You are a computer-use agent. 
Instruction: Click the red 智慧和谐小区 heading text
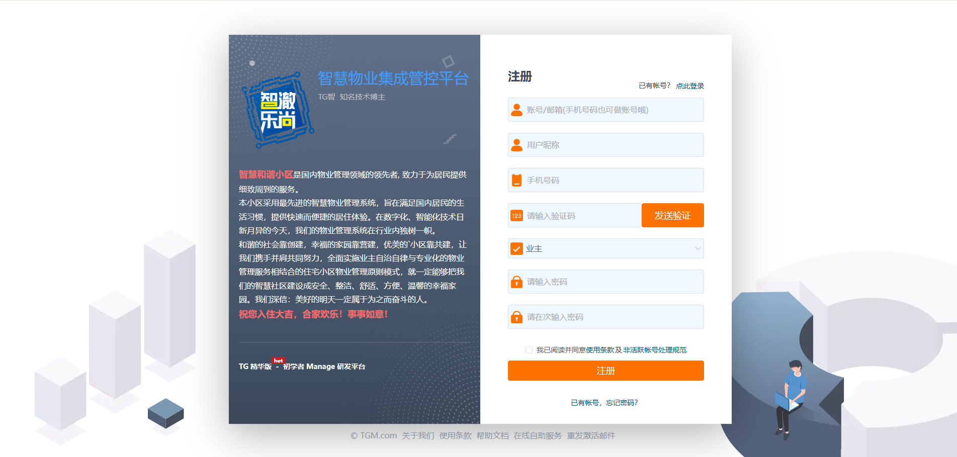pos(266,174)
